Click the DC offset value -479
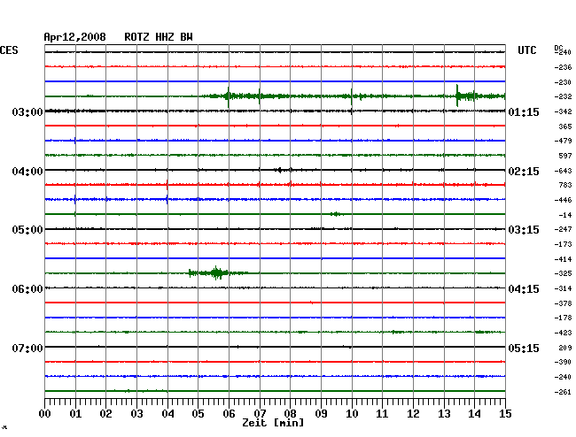 coord(563,141)
